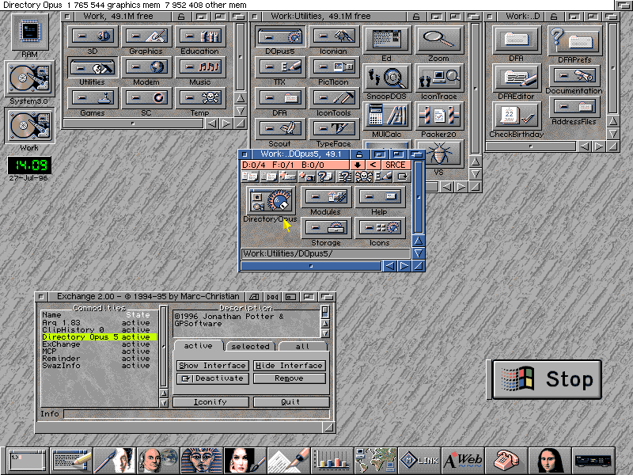
Task: Select the Games drawer icon
Action: [93, 98]
